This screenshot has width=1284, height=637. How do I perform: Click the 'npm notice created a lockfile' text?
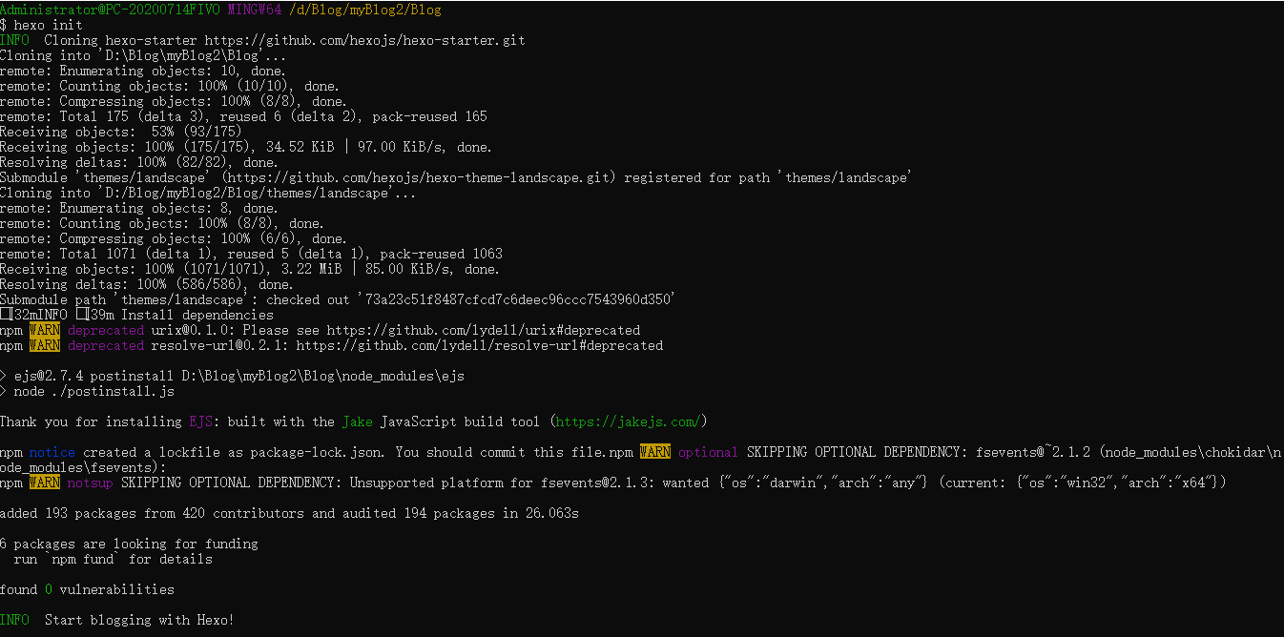(316, 452)
